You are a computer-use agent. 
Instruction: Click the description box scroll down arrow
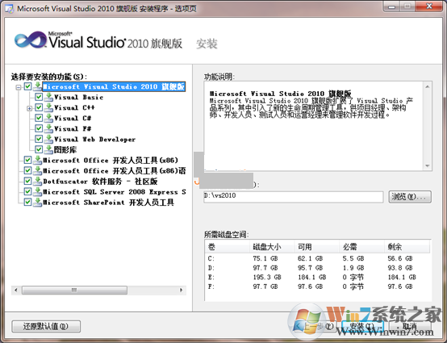click(427, 165)
